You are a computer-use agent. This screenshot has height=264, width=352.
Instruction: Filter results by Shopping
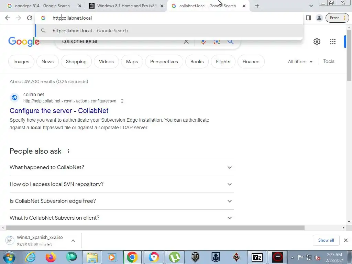(x=76, y=62)
